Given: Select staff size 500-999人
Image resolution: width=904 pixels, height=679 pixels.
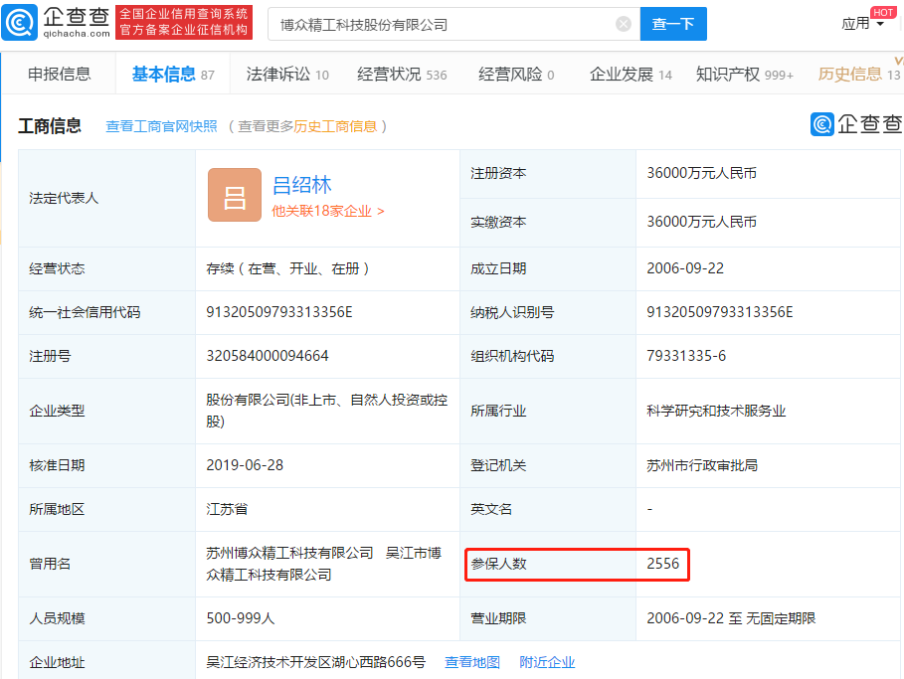Looking at the screenshot, I should 241,618.
